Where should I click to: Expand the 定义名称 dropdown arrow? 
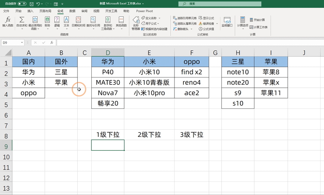159,18
